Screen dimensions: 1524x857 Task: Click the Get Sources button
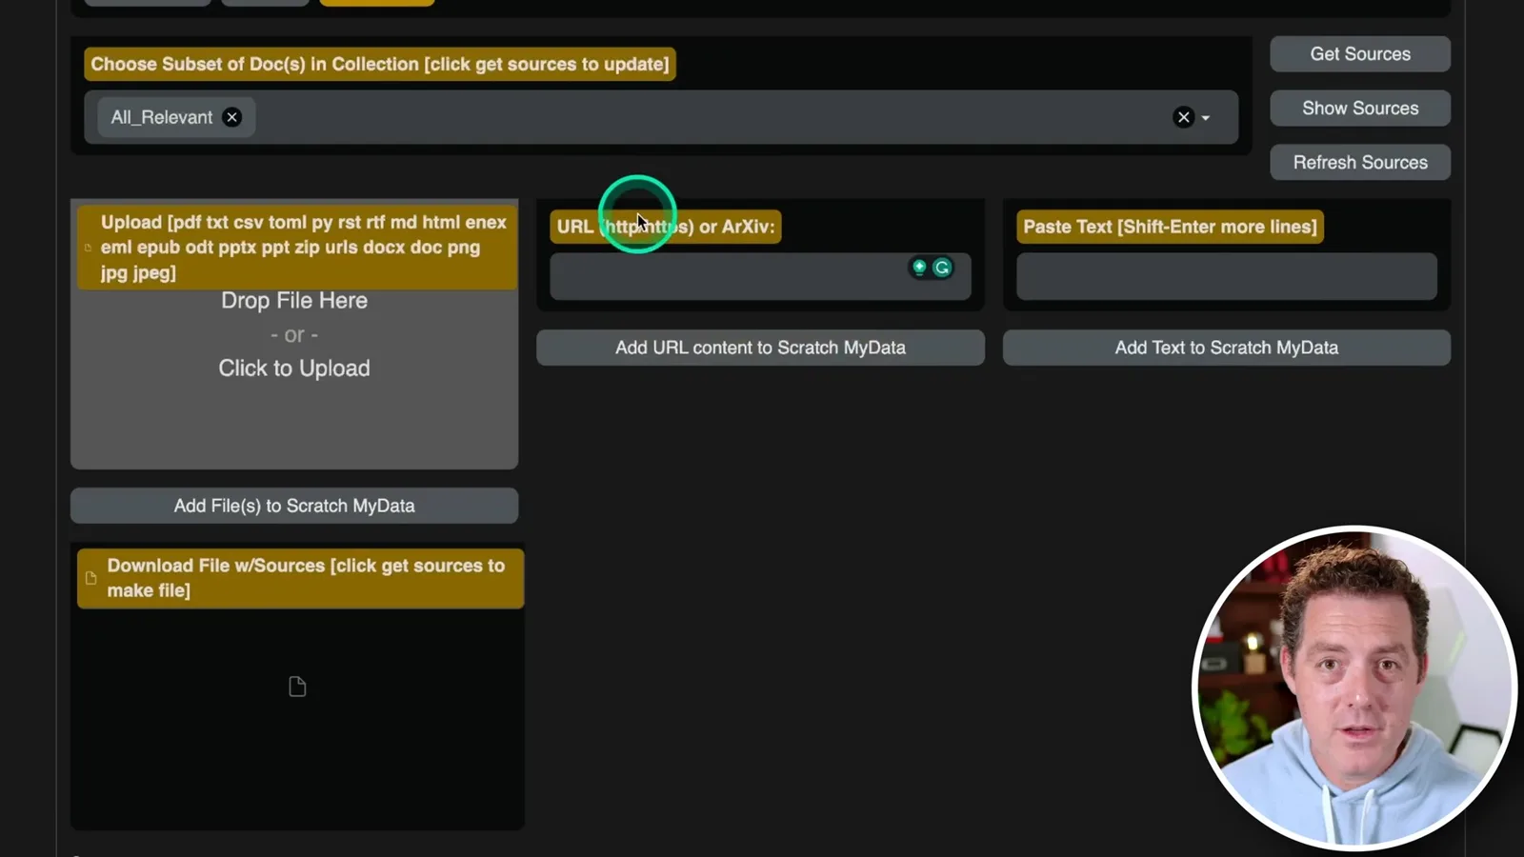tap(1360, 54)
